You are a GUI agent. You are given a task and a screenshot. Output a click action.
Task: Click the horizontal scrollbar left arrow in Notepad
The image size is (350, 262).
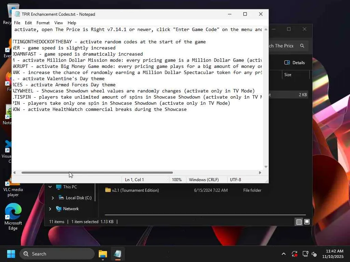pos(14,172)
